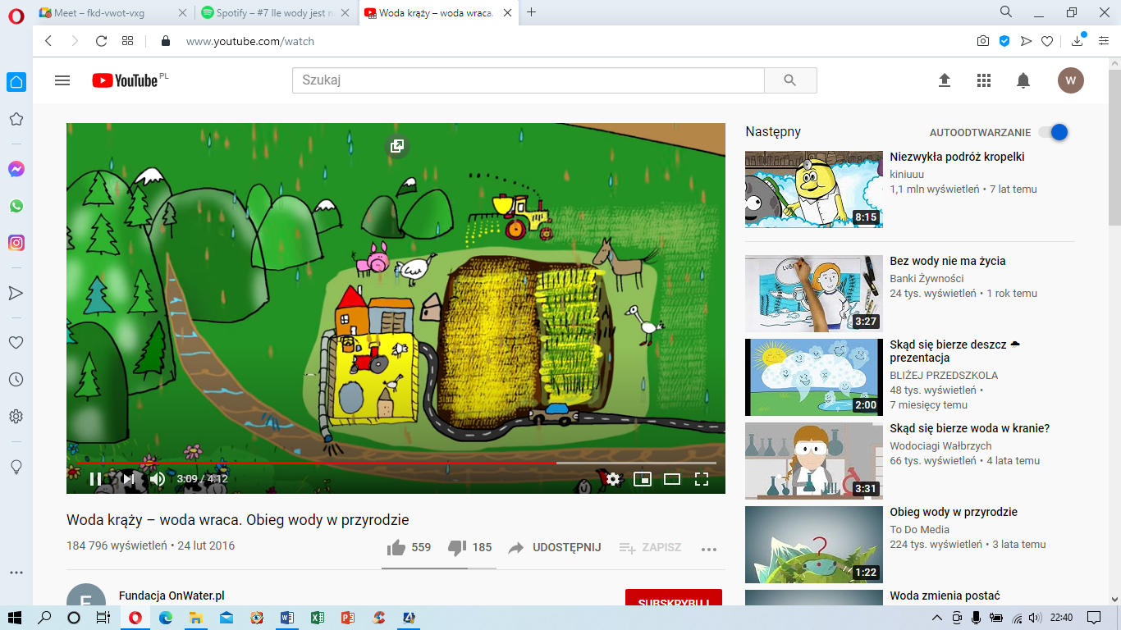Open WhatsApp in Opera sidebar

click(16, 206)
